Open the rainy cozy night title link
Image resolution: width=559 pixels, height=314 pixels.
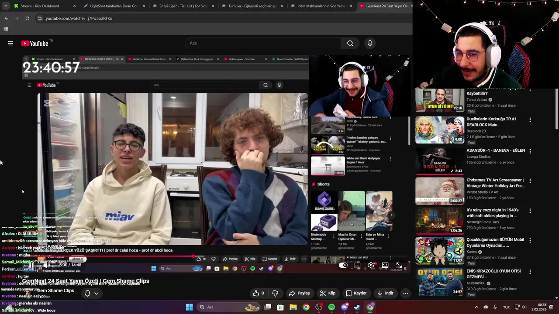[x=493, y=213]
